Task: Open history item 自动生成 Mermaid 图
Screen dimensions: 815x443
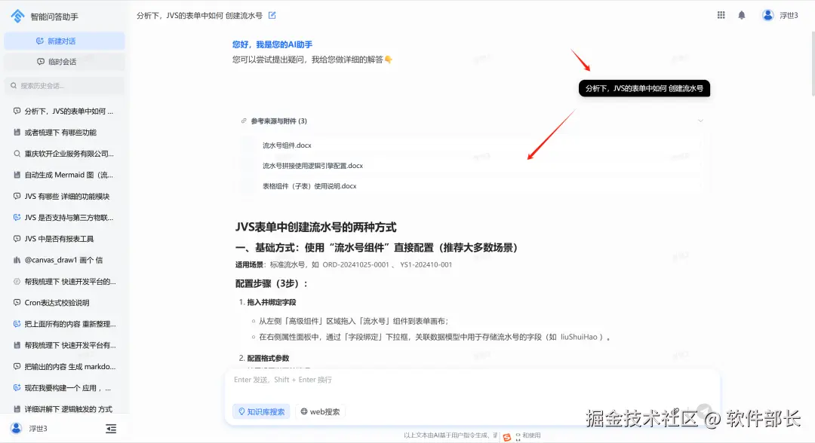Action: click(69, 175)
